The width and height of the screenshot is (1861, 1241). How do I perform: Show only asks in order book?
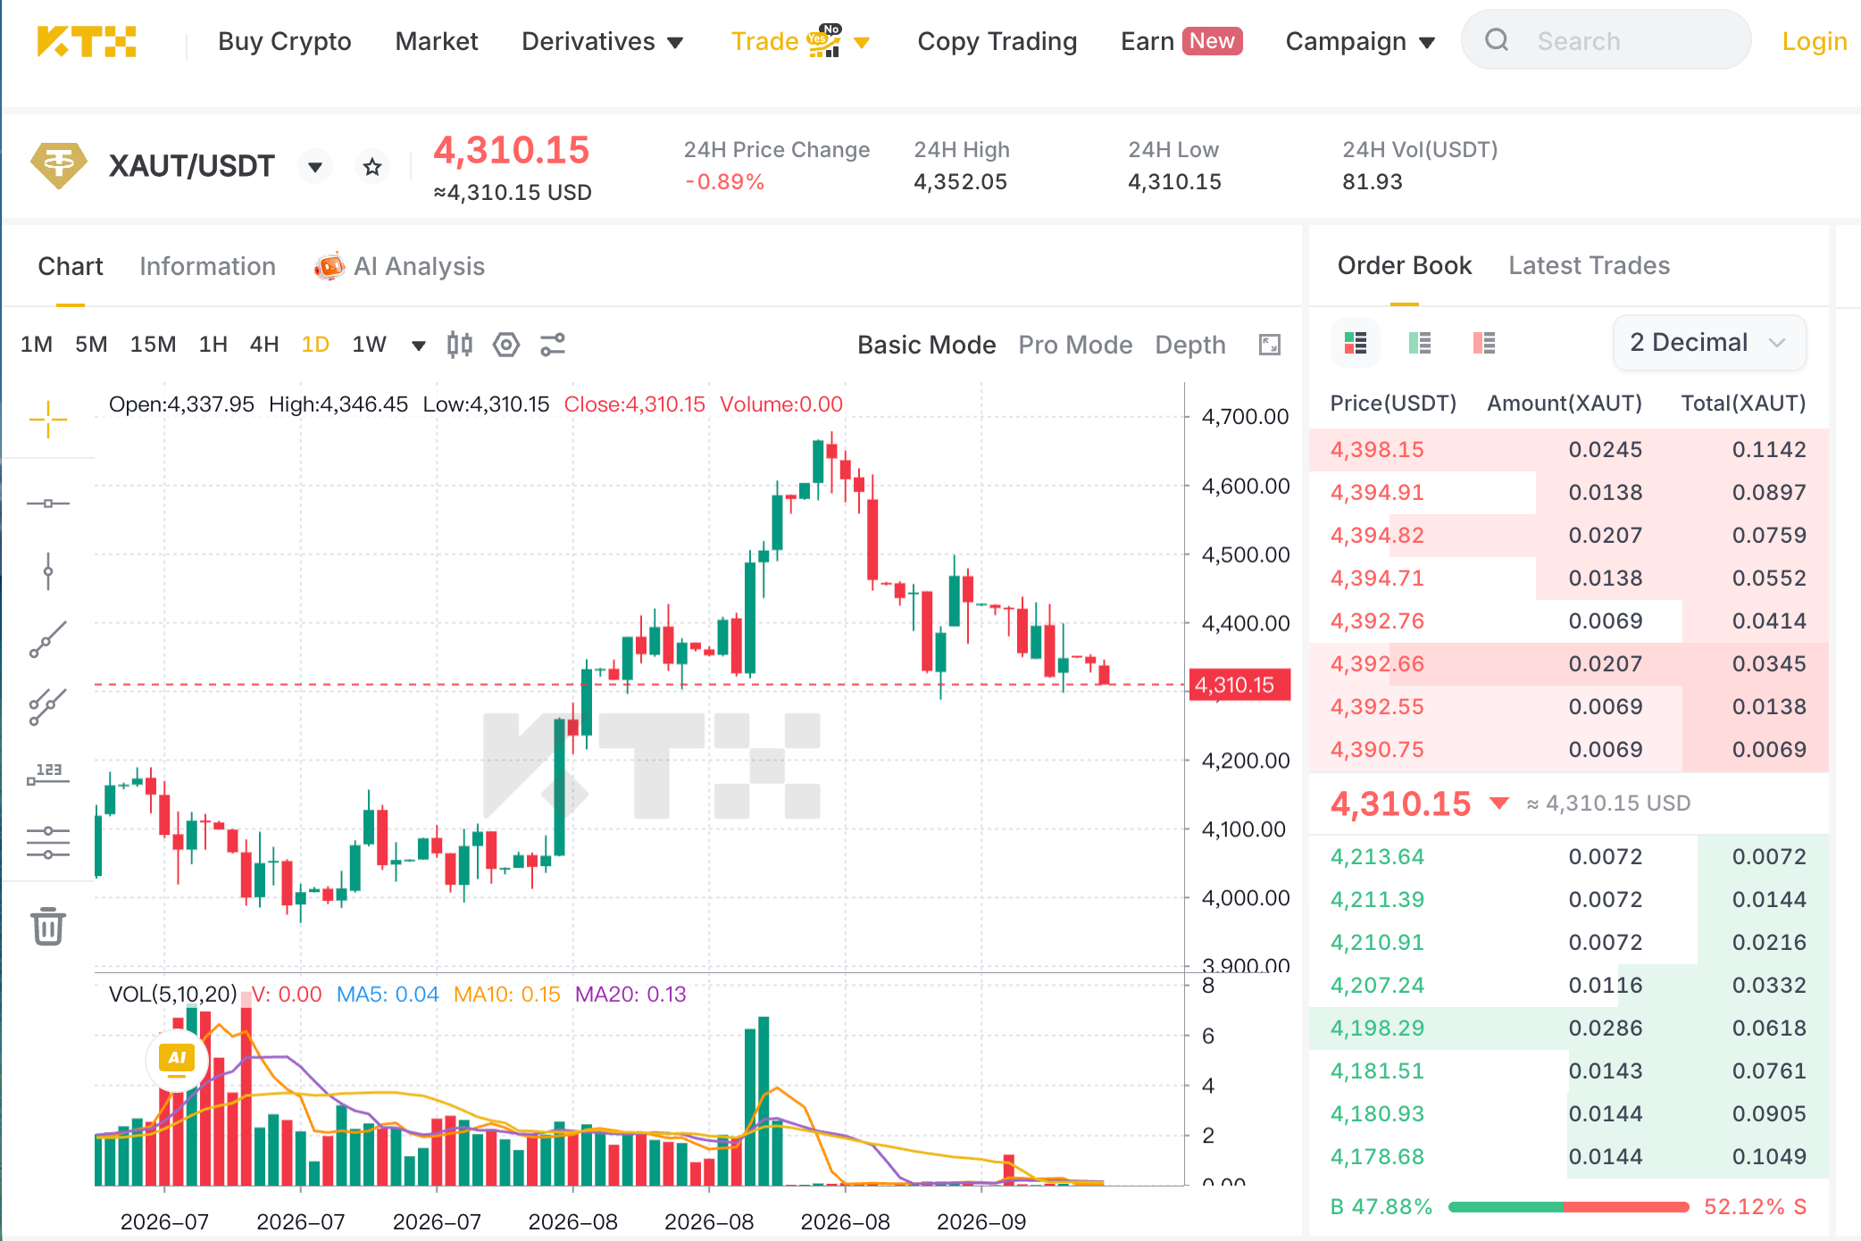[x=1484, y=343]
